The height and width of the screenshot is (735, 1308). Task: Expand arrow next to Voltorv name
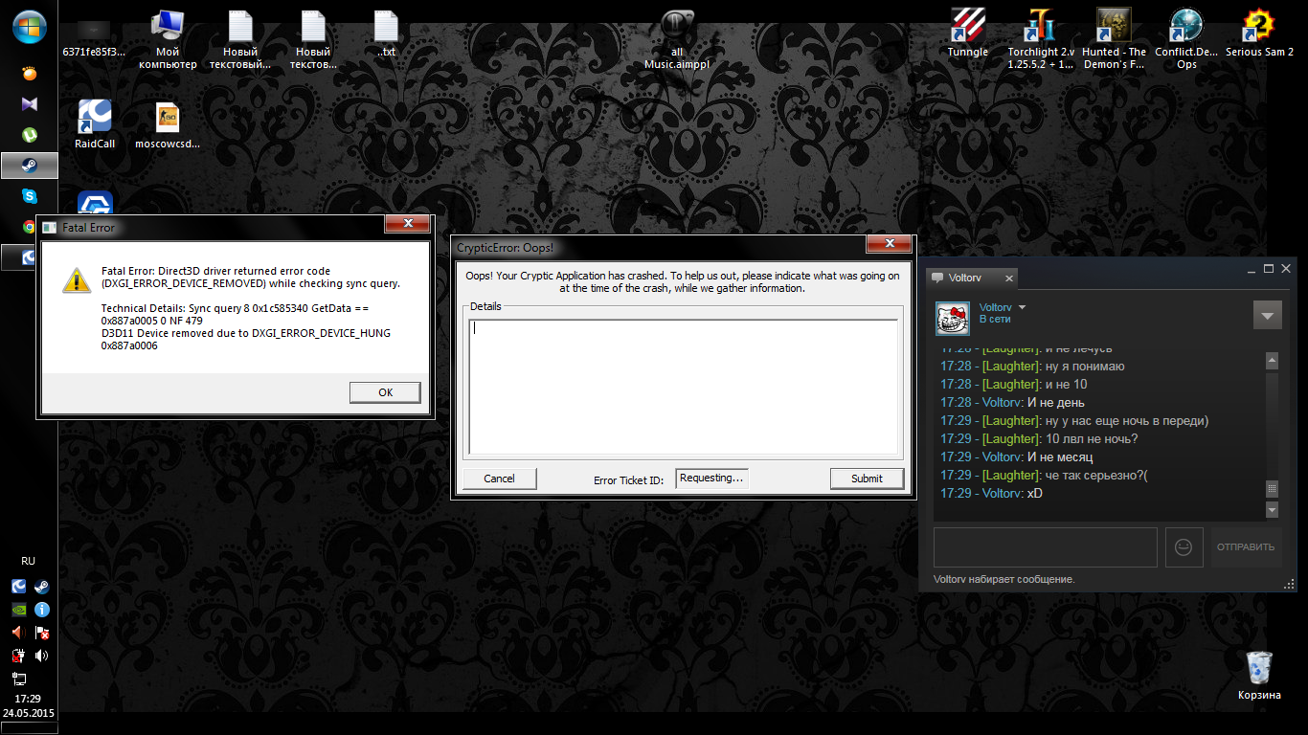[x=1022, y=308]
